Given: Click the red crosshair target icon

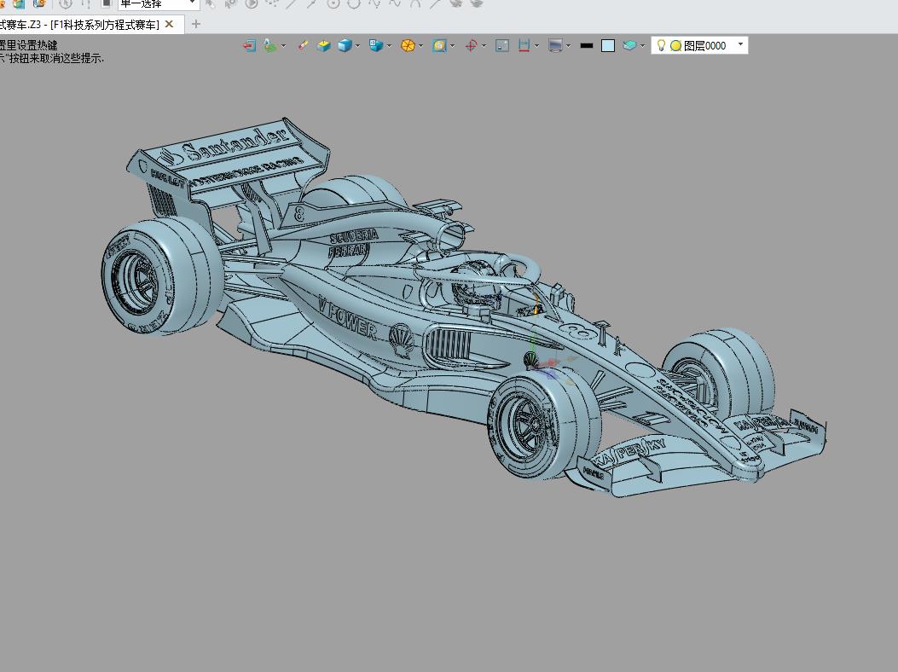Looking at the screenshot, I should (x=471, y=45).
